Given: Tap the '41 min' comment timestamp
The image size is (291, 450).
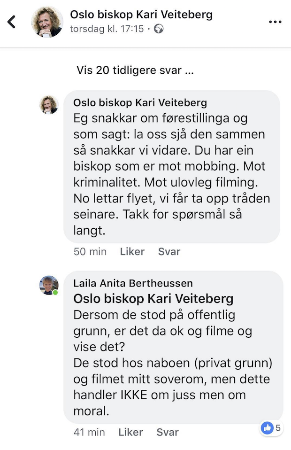Looking at the screenshot, I should point(89,432).
